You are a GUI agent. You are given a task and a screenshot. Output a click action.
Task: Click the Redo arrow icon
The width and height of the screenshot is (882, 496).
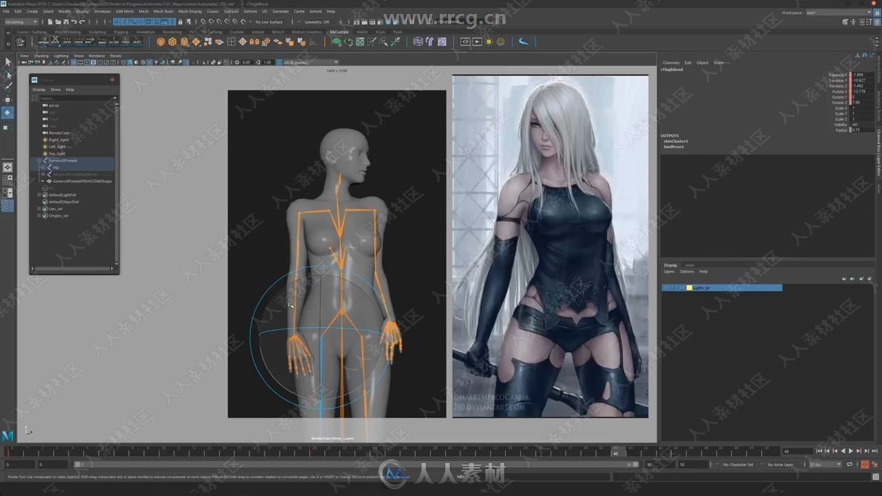(x=81, y=22)
